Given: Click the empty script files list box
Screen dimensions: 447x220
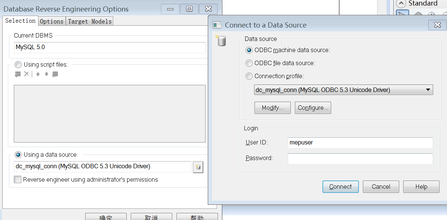Looking at the screenshot, I should (x=110, y=114).
